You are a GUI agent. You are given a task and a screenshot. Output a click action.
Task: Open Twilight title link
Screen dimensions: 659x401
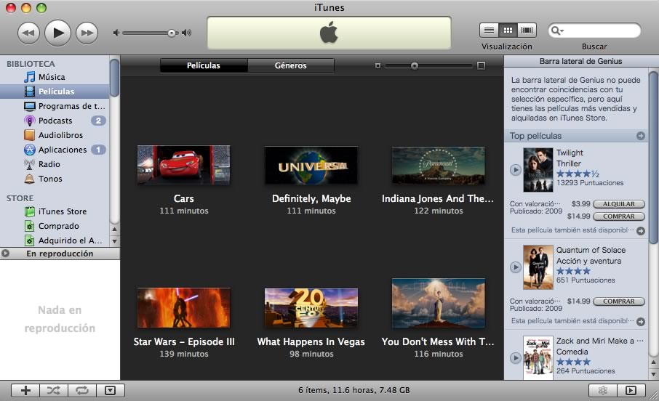point(570,153)
